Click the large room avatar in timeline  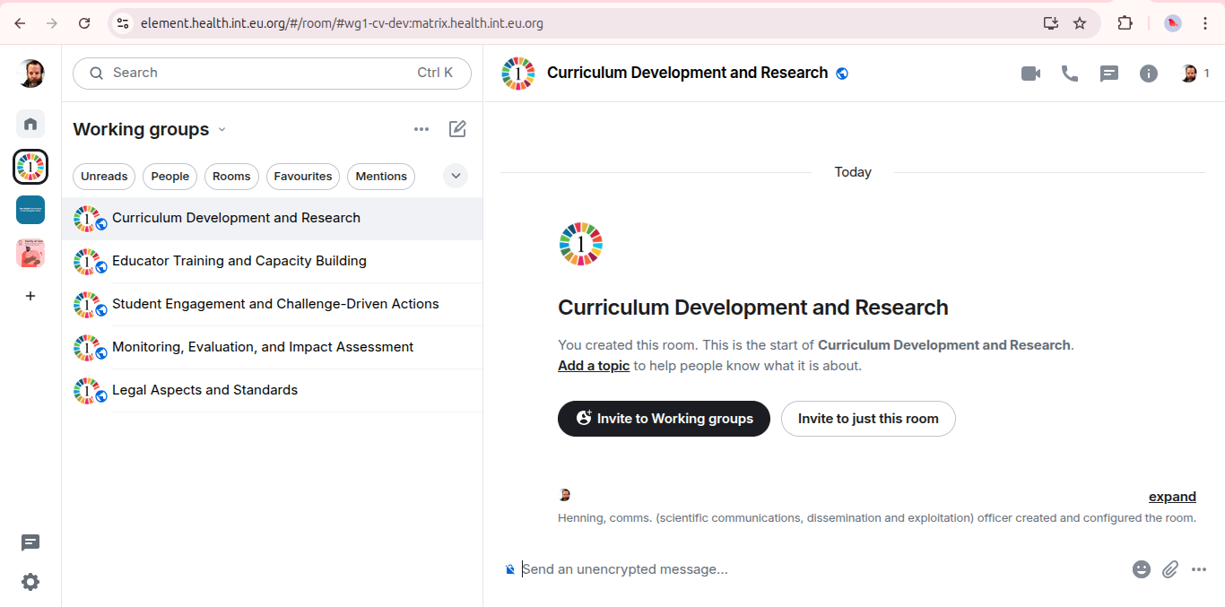(581, 244)
